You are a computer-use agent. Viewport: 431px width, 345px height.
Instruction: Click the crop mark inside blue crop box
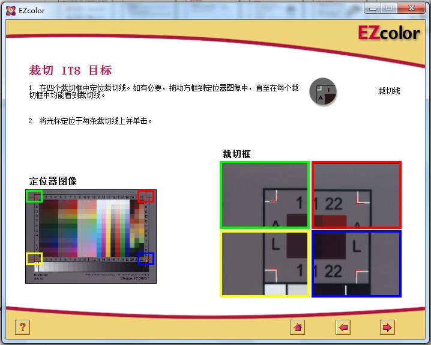click(x=361, y=275)
